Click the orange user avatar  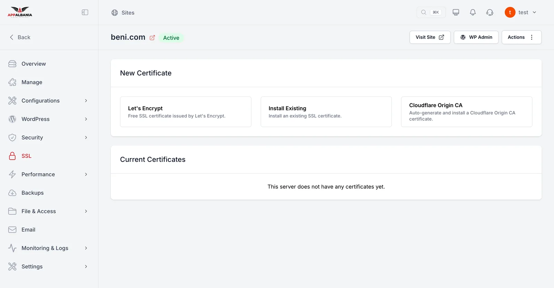(510, 12)
